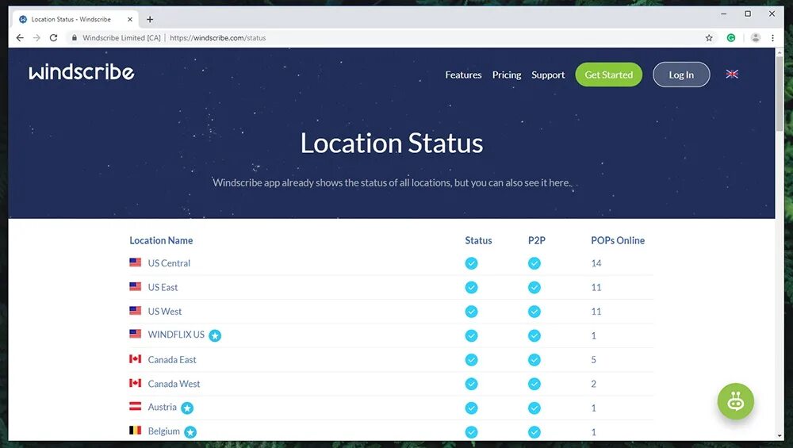Screen dimensions: 793x448
Task: Select the WINDFLIX US location name
Action: click(176, 335)
